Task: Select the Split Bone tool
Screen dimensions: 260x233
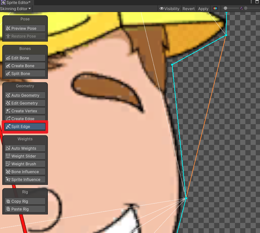Action: click(25, 73)
